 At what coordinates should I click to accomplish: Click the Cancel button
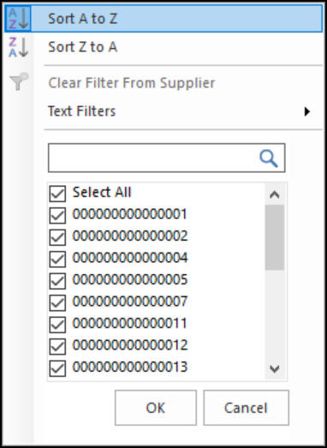[x=246, y=408]
